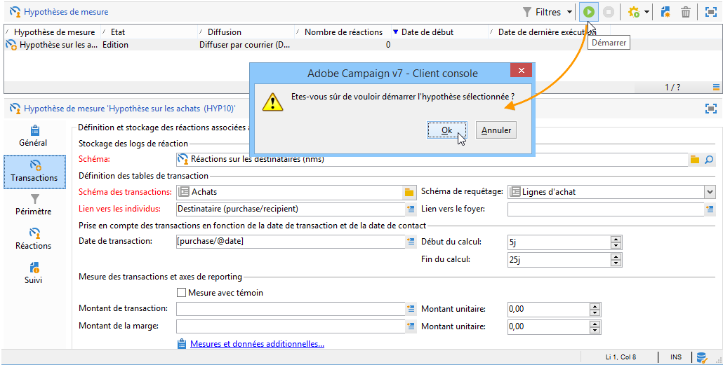Click the Hypothèses de mesure title icon
This screenshot has height=379, width=723.
tap(15, 12)
